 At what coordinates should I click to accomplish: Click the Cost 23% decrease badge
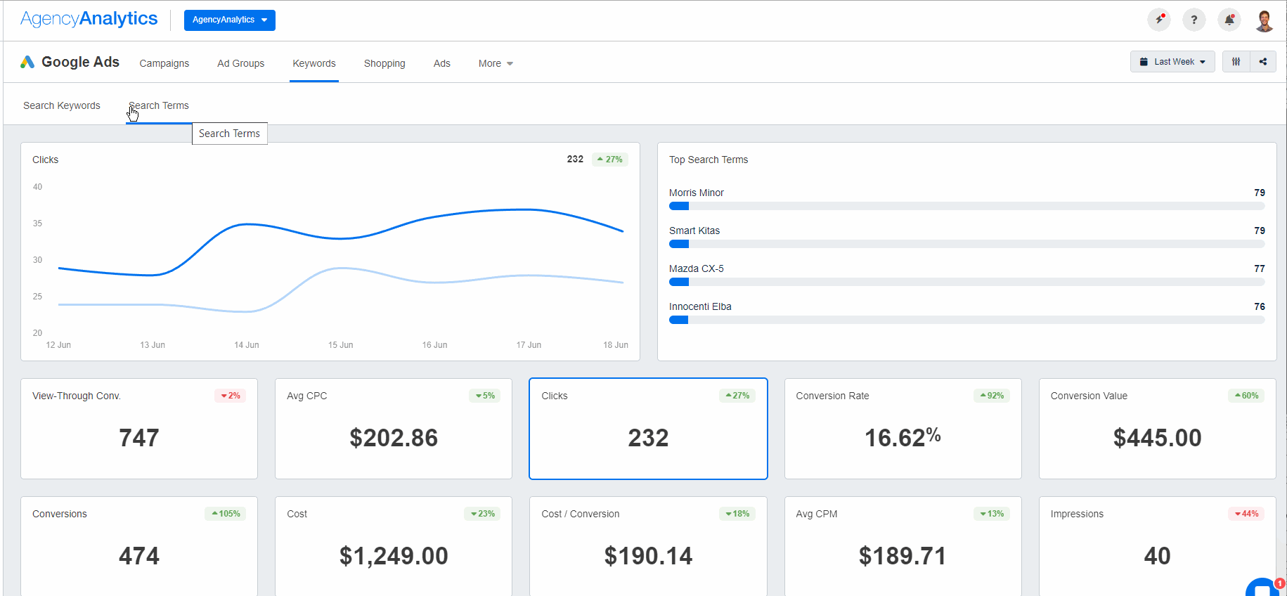[482, 514]
